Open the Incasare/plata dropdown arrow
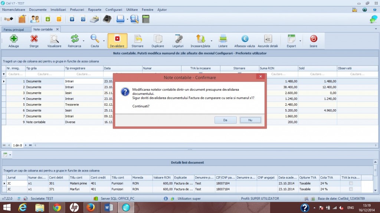Image resolution: width=380 pixels, height=213 pixels. (x=212, y=41)
